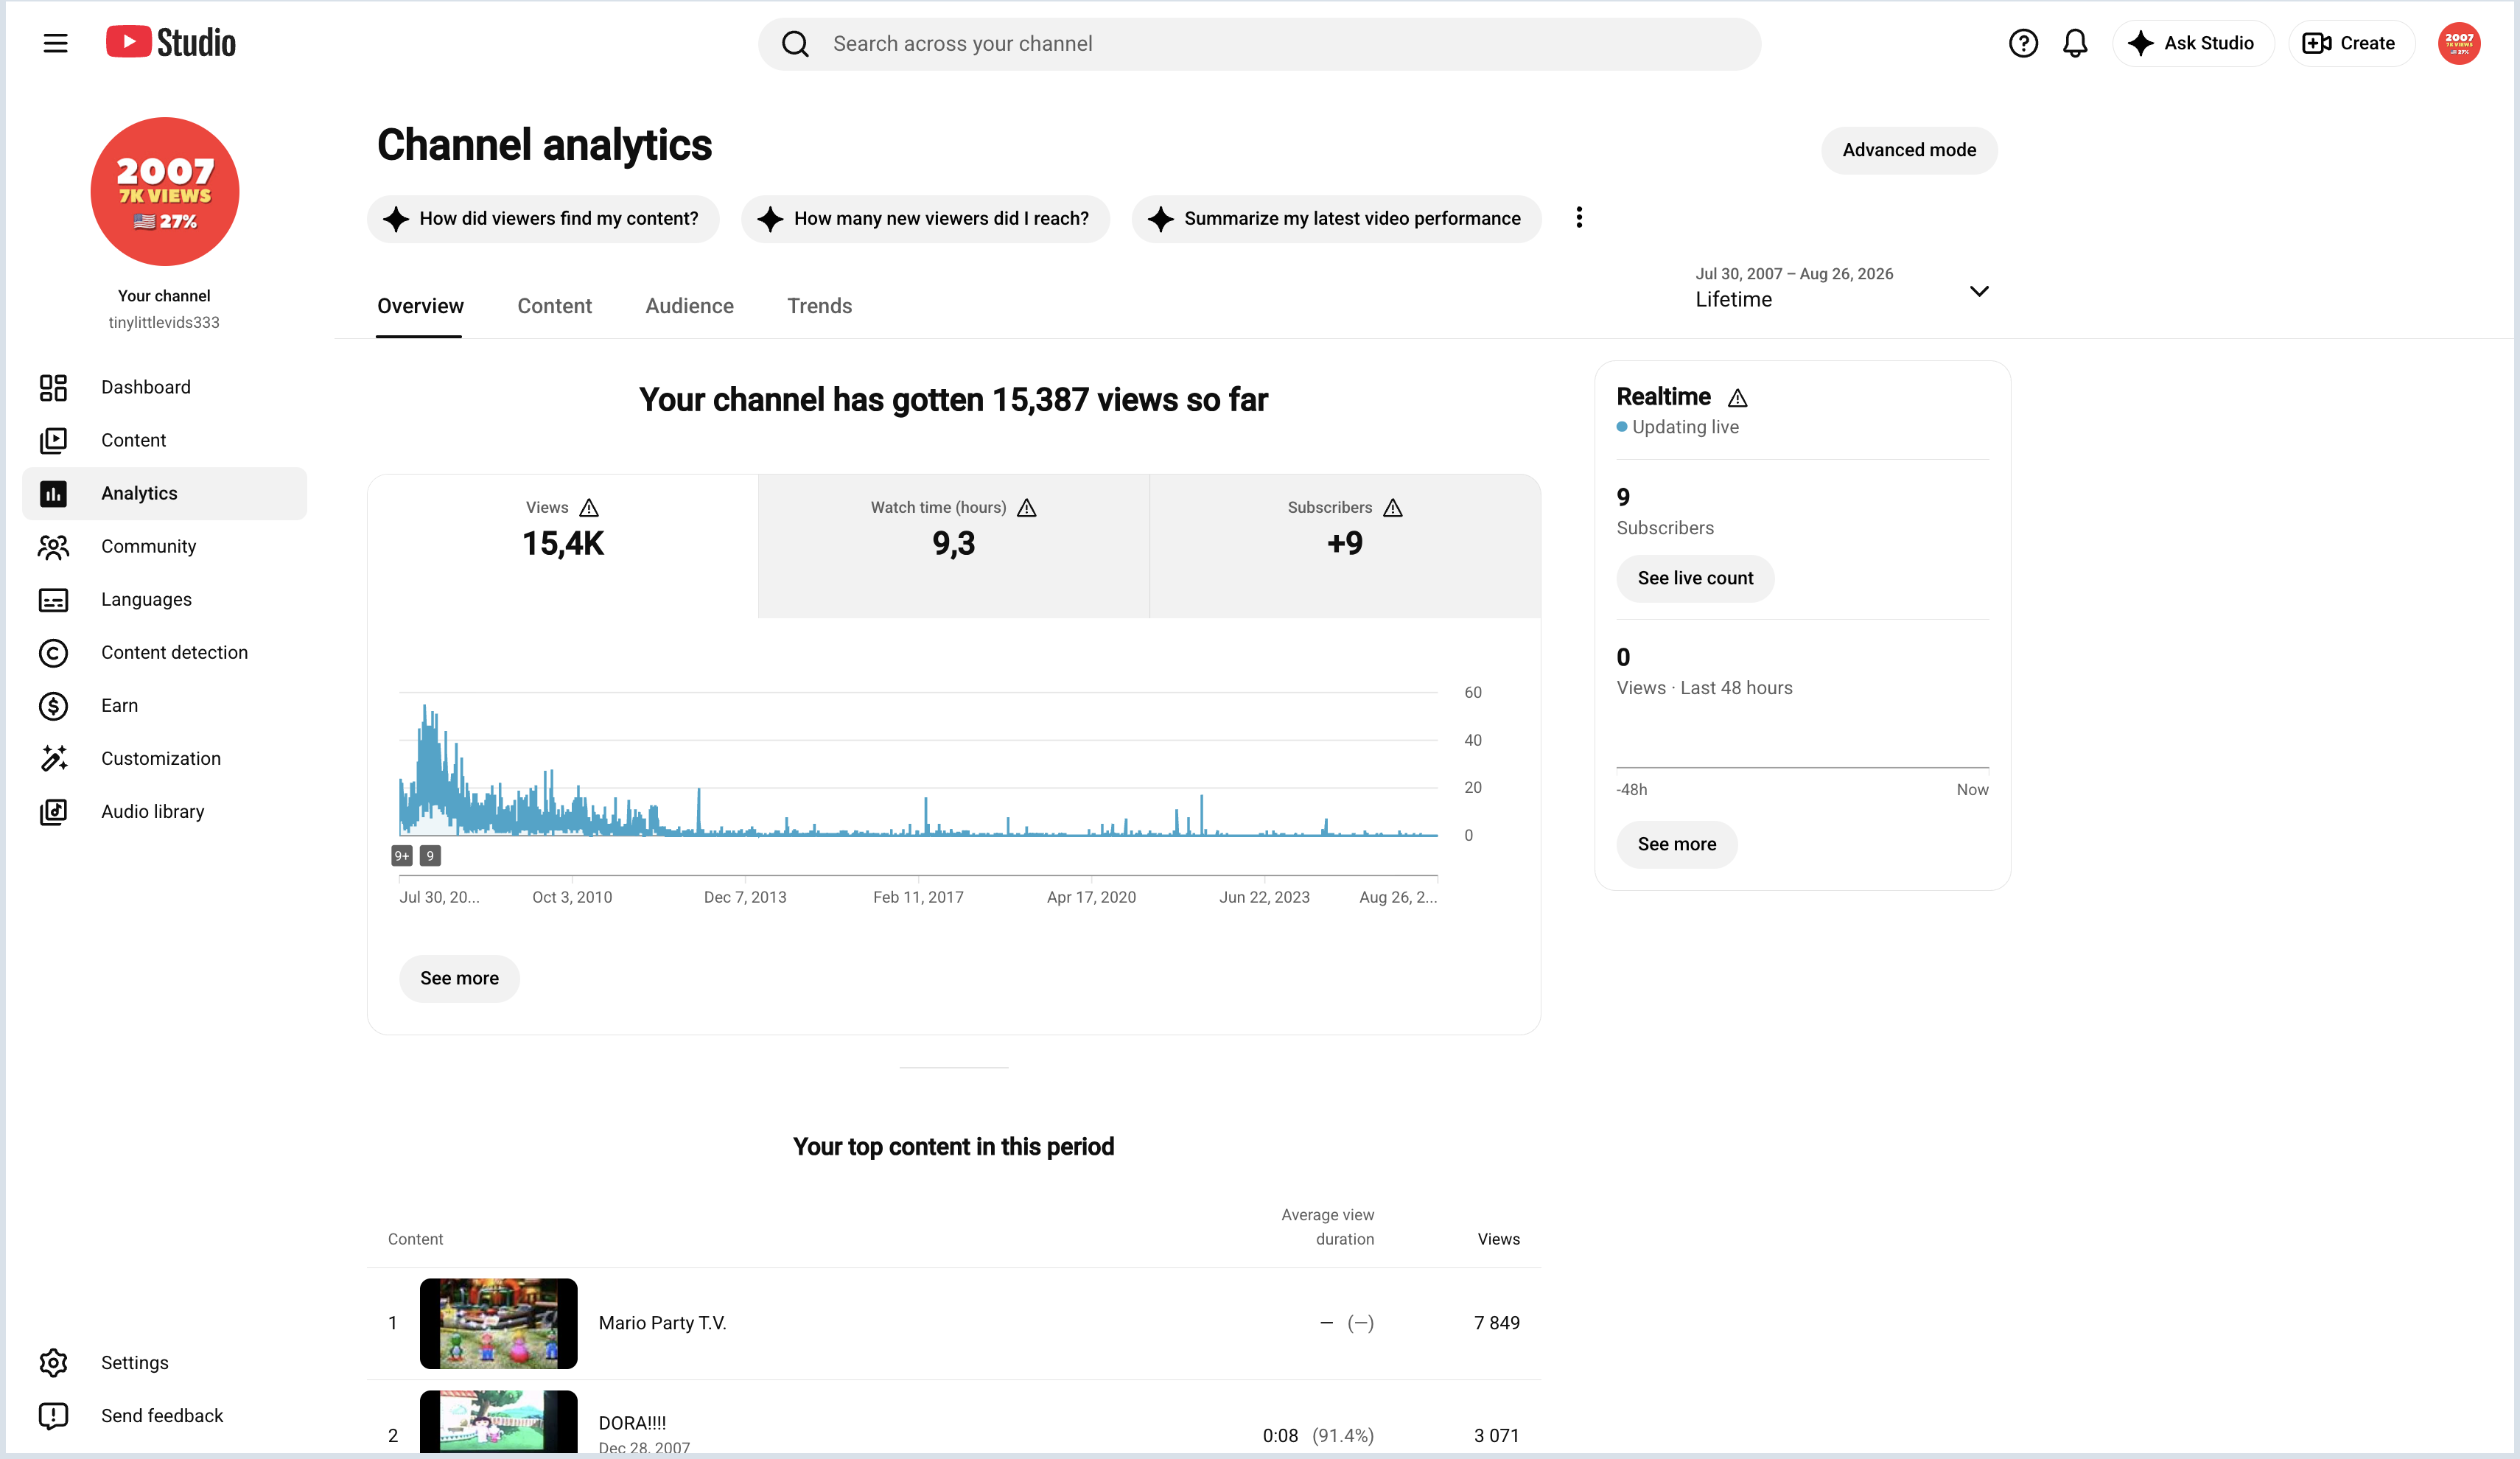Click the 0:08 average duration value

1280,1436
